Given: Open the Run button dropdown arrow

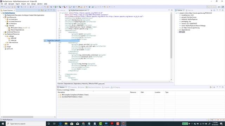Looking at the screenshot, I should pyautogui.click(x=58, y=7).
